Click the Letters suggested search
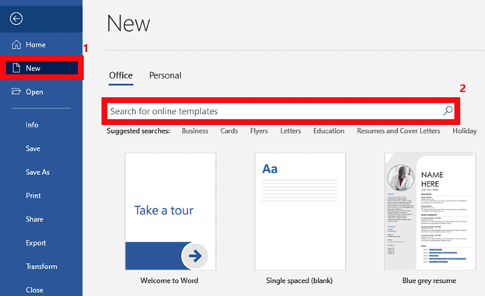The image size is (485, 296). pos(291,131)
